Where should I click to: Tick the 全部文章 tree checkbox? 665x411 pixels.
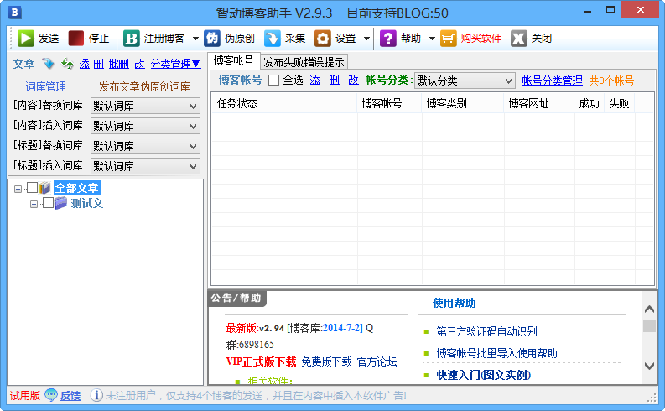tap(33, 188)
